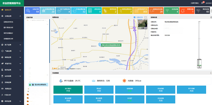Toggle the 设备名称 checkbox on the map

pos(134,17)
